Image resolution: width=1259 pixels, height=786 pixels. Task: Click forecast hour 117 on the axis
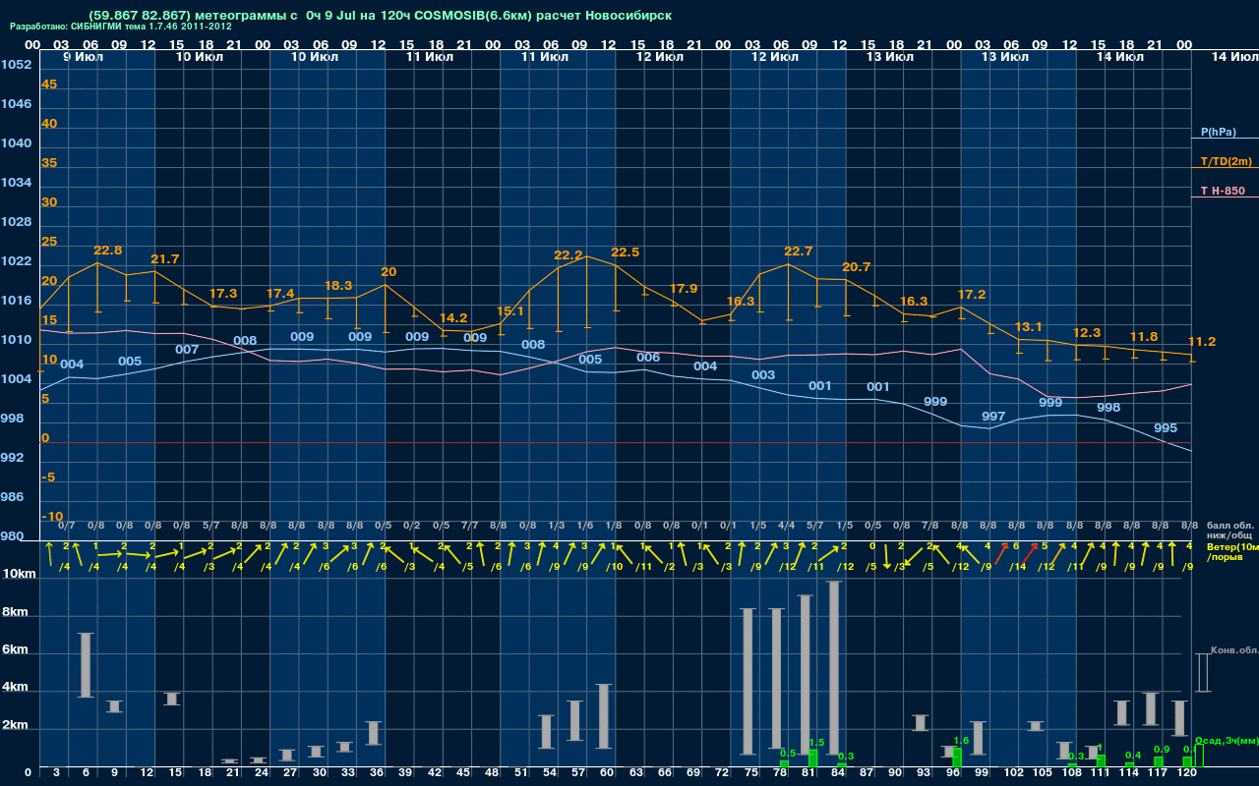(x=1157, y=774)
